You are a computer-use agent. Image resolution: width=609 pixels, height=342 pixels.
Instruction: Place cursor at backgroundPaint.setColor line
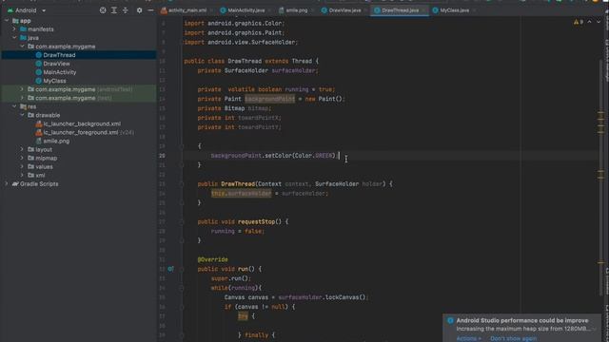pos(274,156)
